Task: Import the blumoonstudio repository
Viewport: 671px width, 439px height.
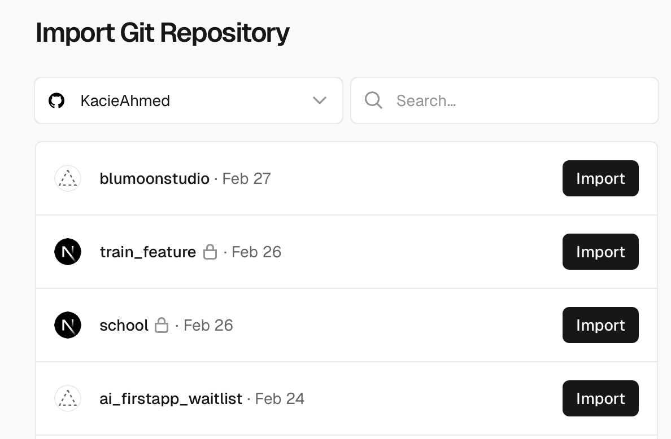Action: click(x=600, y=178)
